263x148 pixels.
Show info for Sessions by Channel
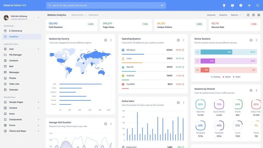point(251,90)
